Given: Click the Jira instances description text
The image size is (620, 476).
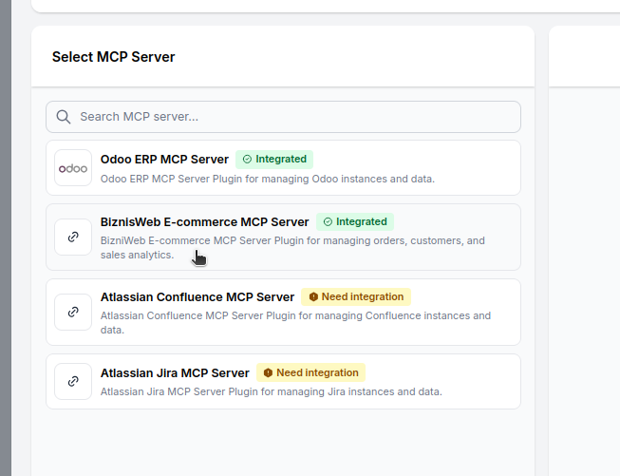Looking at the screenshot, I should [271, 391].
